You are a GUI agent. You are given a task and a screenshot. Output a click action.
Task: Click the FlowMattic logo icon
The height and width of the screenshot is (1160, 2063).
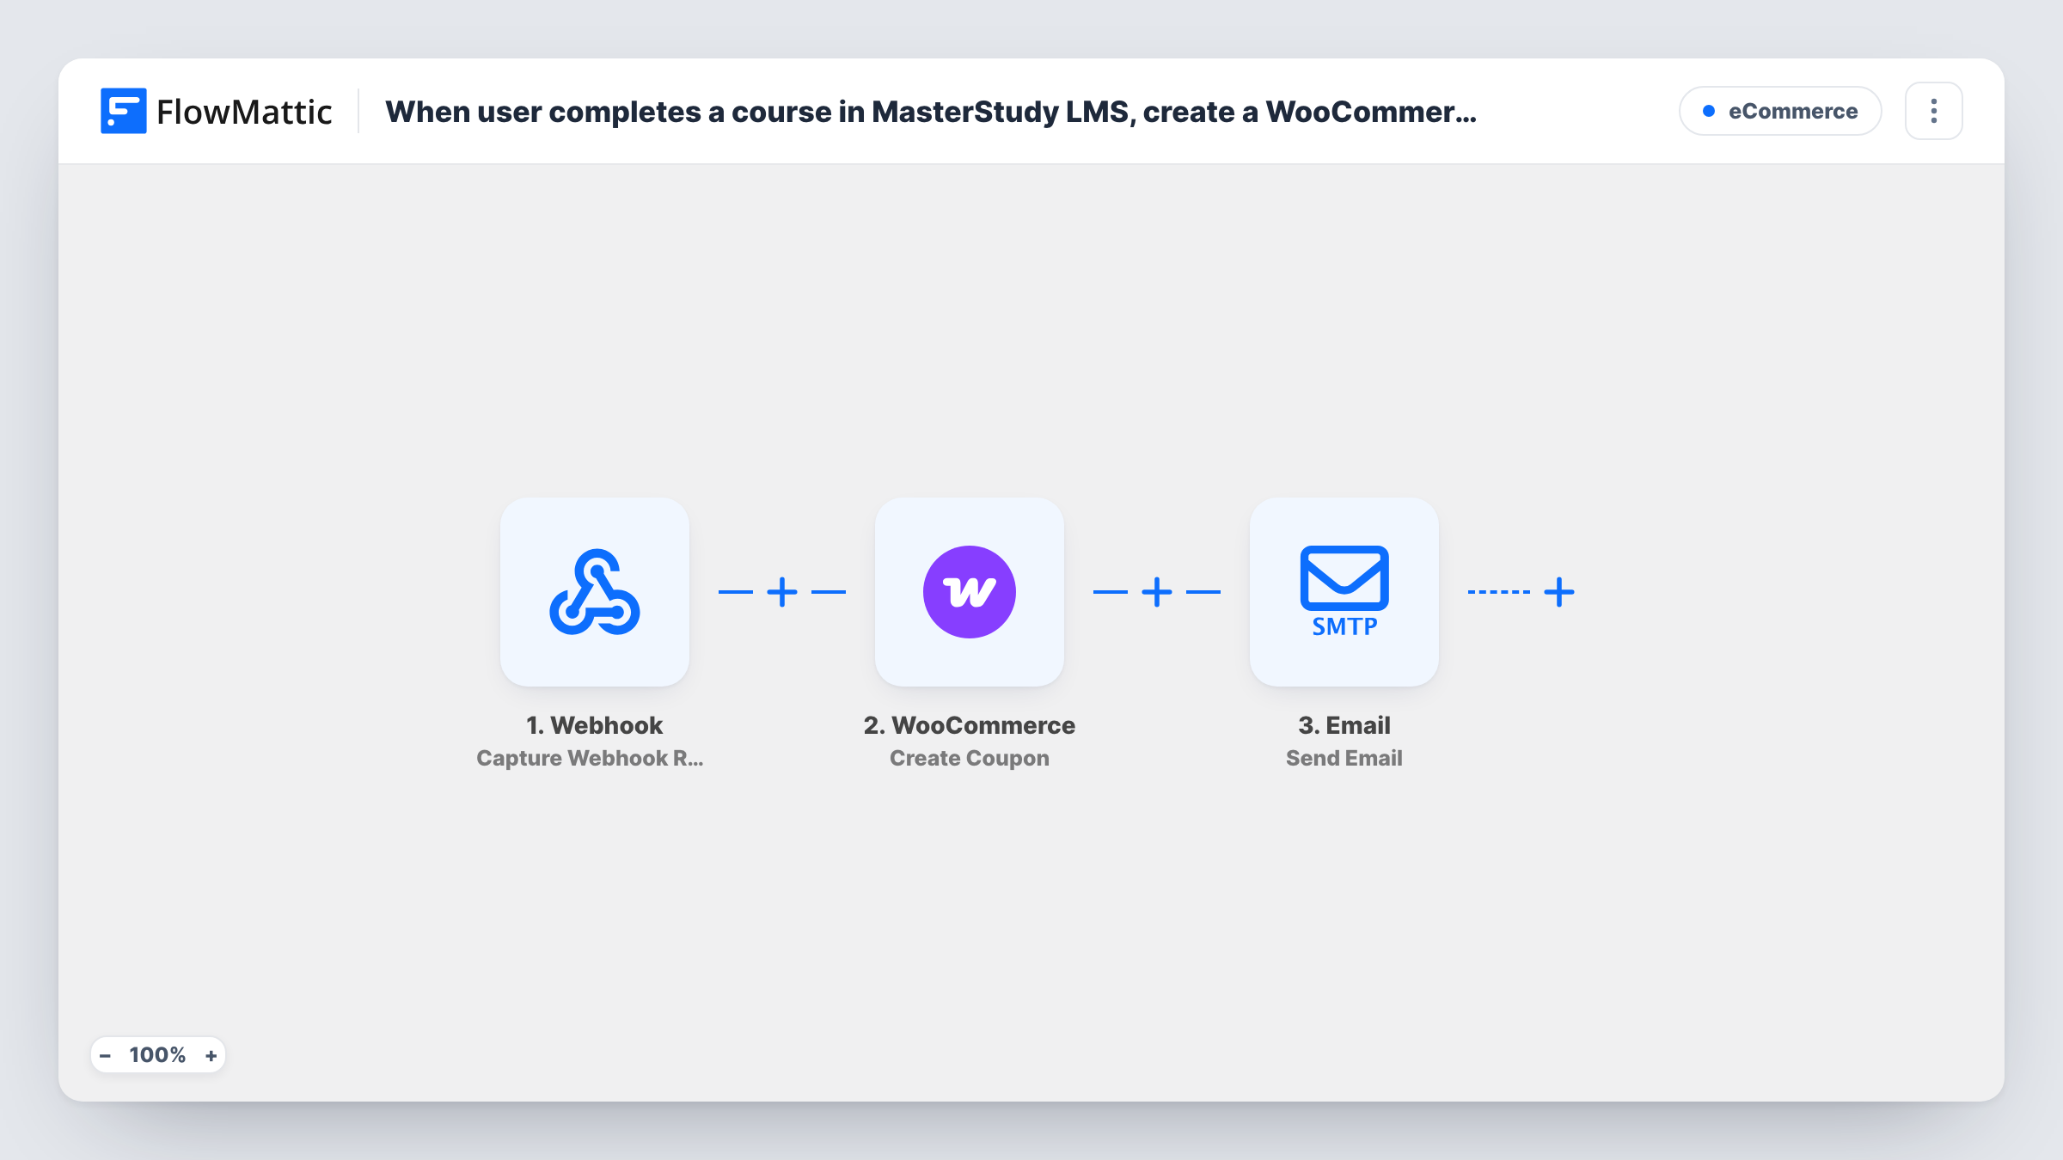pos(123,111)
